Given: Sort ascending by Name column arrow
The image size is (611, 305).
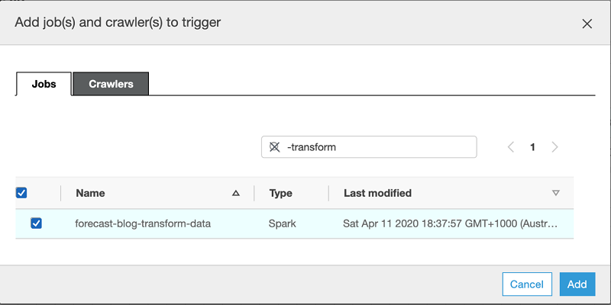Looking at the screenshot, I should coord(236,194).
